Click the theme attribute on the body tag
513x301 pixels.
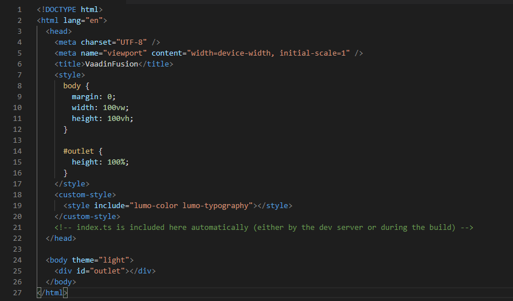tap(83, 260)
